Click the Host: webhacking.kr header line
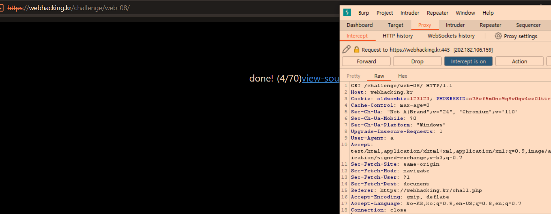Screen dimensions: 551x214 click(x=382, y=92)
